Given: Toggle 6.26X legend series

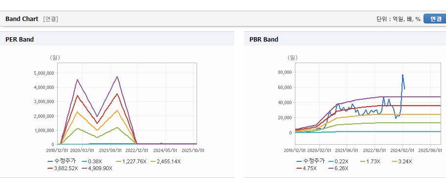Looking at the screenshot, I should 338,168.
